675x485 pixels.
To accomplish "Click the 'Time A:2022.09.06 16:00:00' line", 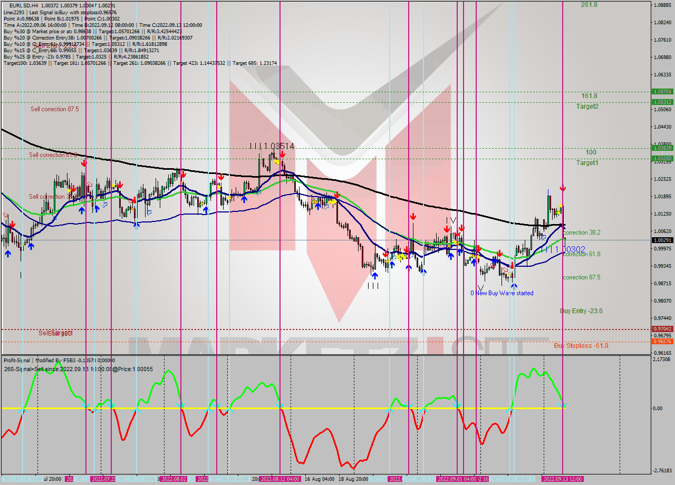I will [x=102, y=25].
